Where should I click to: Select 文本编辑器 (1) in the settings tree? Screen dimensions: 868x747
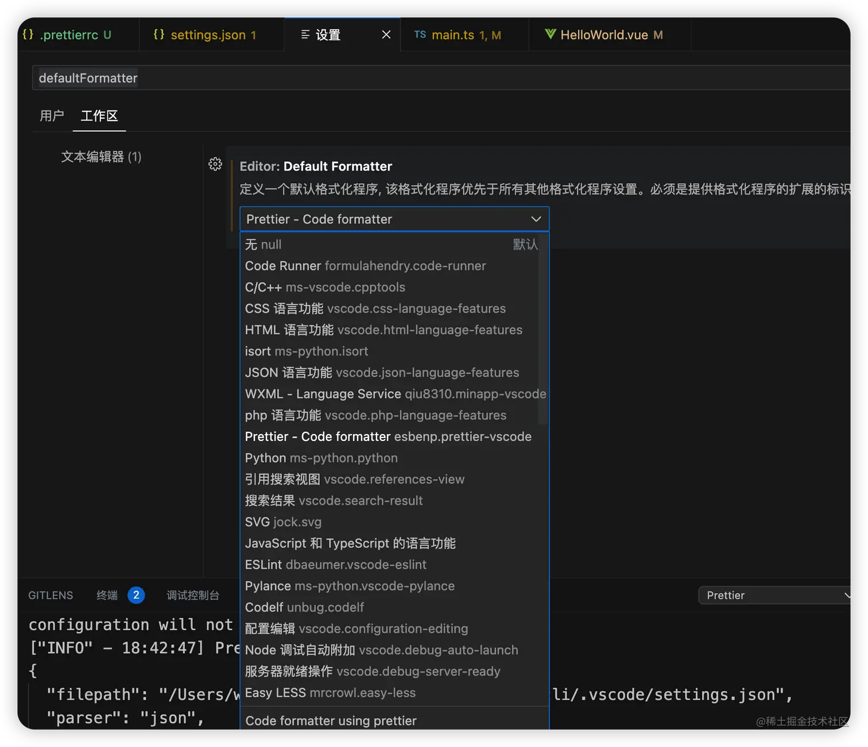(101, 157)
